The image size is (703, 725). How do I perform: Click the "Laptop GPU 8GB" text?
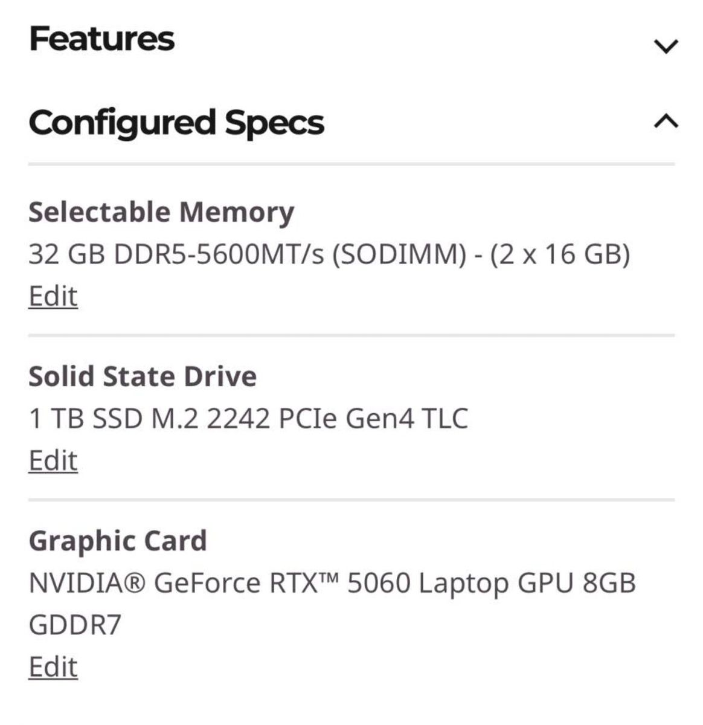click(x=527, y=583)
